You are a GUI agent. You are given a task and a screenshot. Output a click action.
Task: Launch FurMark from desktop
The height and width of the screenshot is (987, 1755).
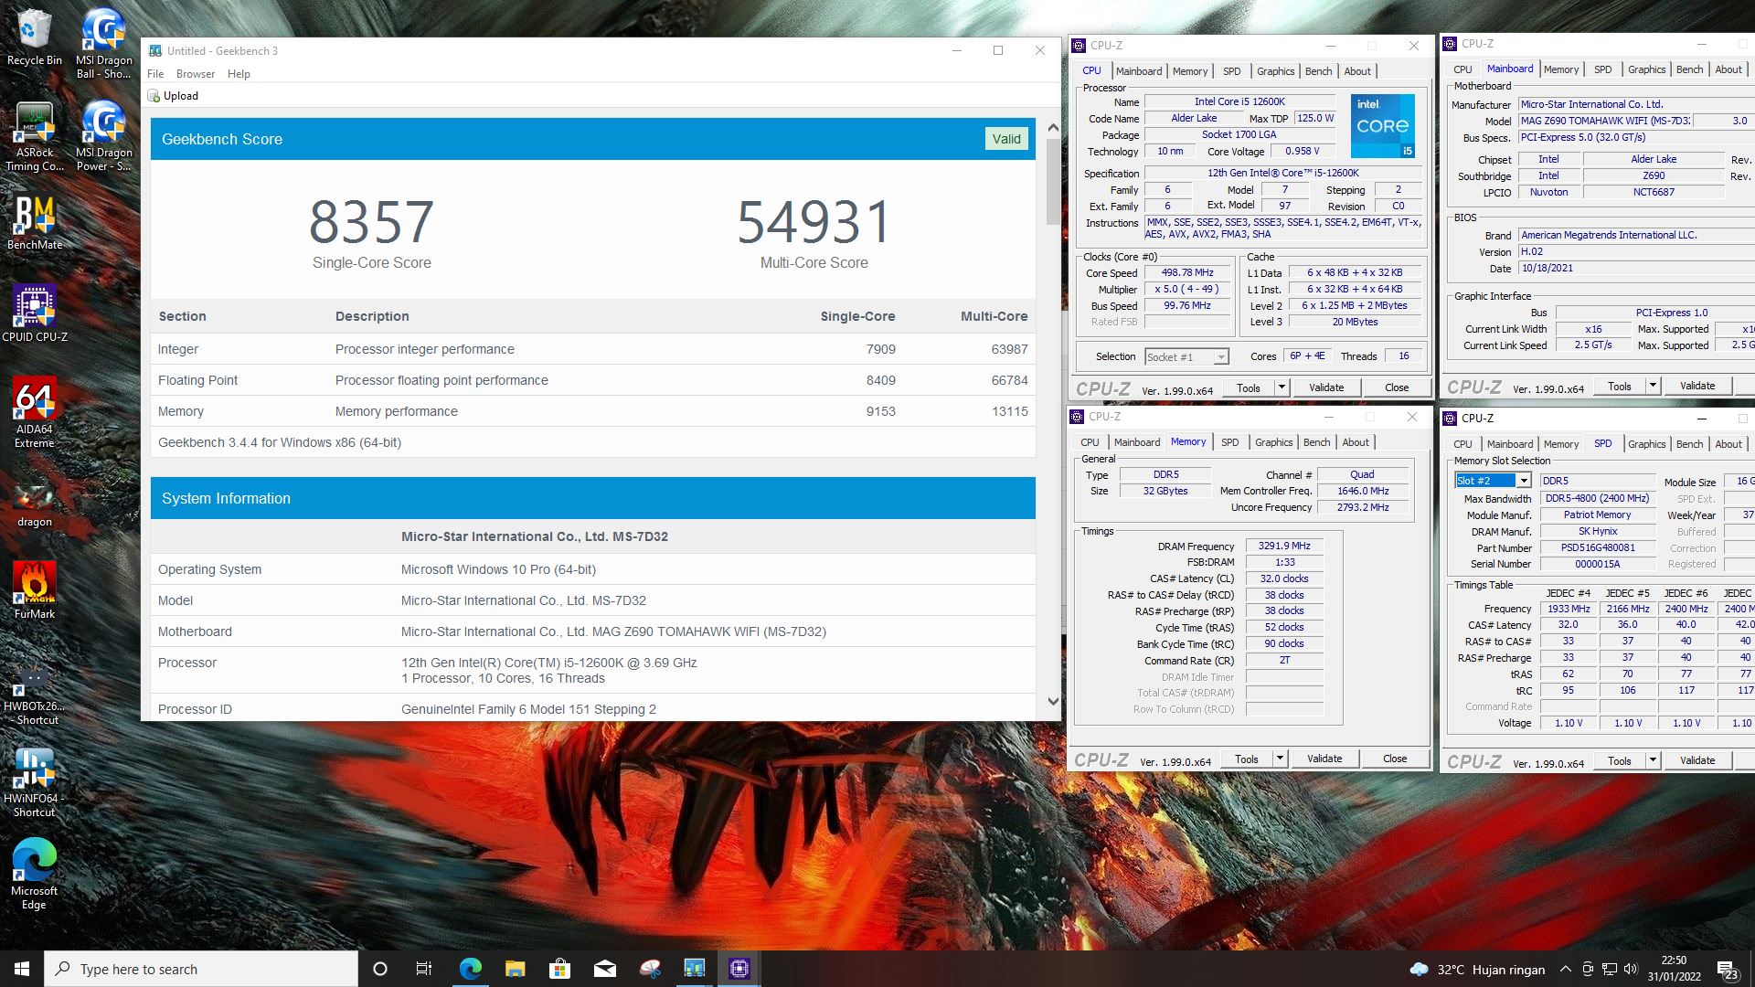click(x=34, y=590)
